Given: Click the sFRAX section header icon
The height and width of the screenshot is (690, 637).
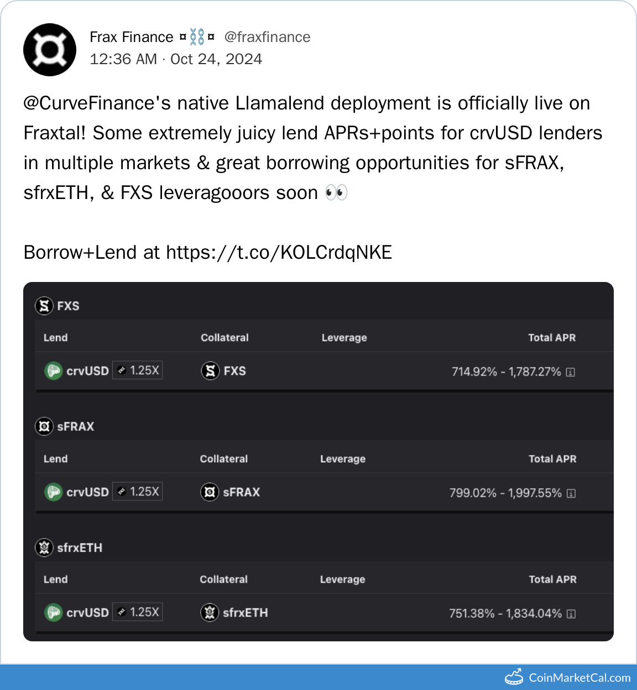Looking at the screenshot, I should tap(44, 426).
